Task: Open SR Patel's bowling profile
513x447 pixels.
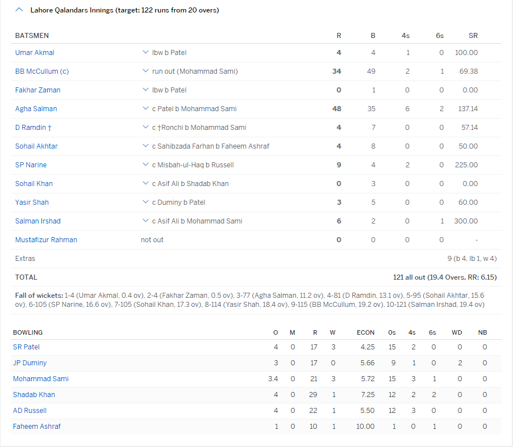Action: pyautogui.click(x=26, y=347)
